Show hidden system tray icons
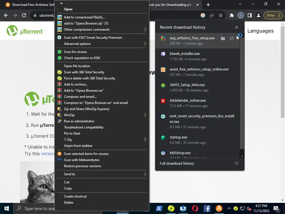The width and height of the screenshot is (285, 214). pos(229,208)
